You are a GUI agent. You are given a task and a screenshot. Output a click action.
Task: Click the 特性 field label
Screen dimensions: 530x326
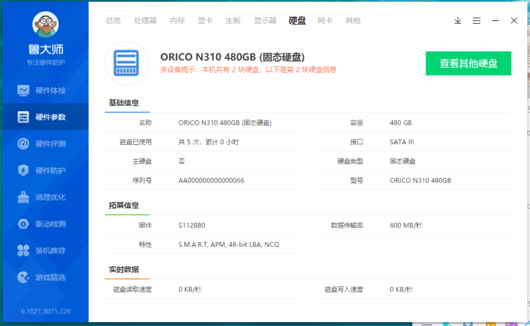146,244
